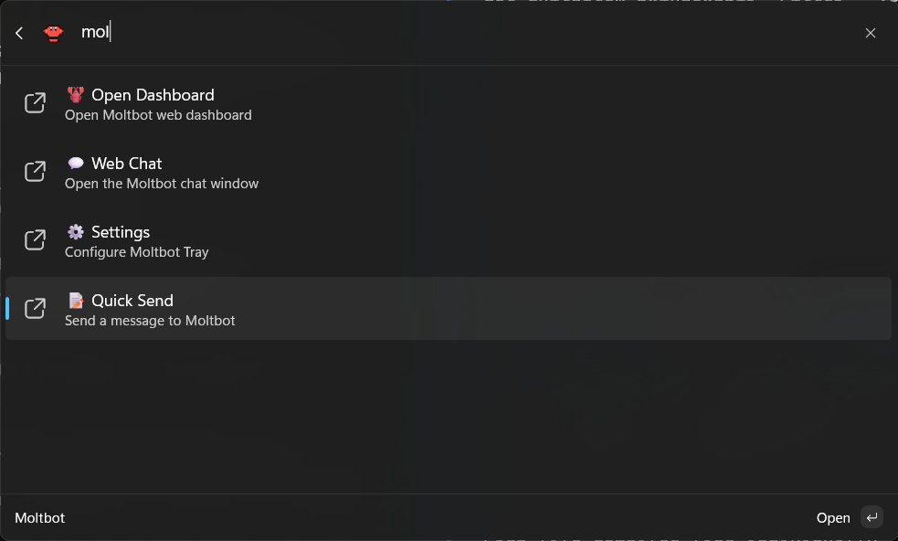Click the external-link icon beside Web Chat

click(x=35, y=172)
